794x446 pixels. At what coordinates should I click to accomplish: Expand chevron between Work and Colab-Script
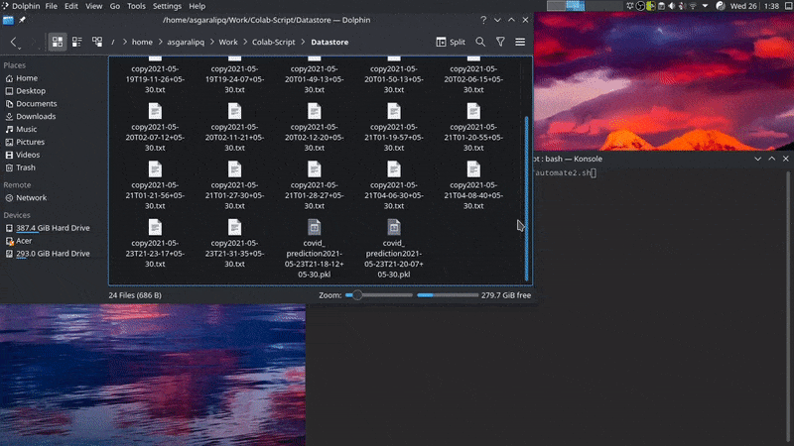245,42
